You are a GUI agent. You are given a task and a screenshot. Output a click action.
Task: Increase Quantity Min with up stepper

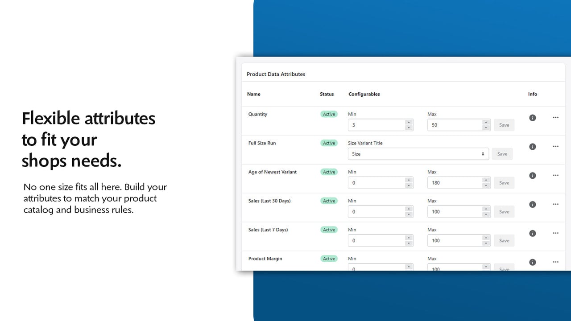click(409, 122)
